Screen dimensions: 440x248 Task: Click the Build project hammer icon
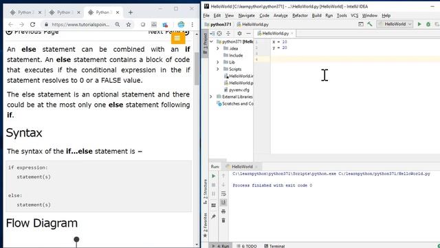[370, 24]
